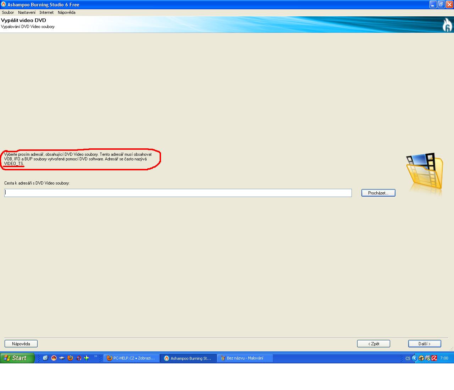454x390 pixels.
Task: Click the Ashampoo title bar app icon
Action: 4,4
